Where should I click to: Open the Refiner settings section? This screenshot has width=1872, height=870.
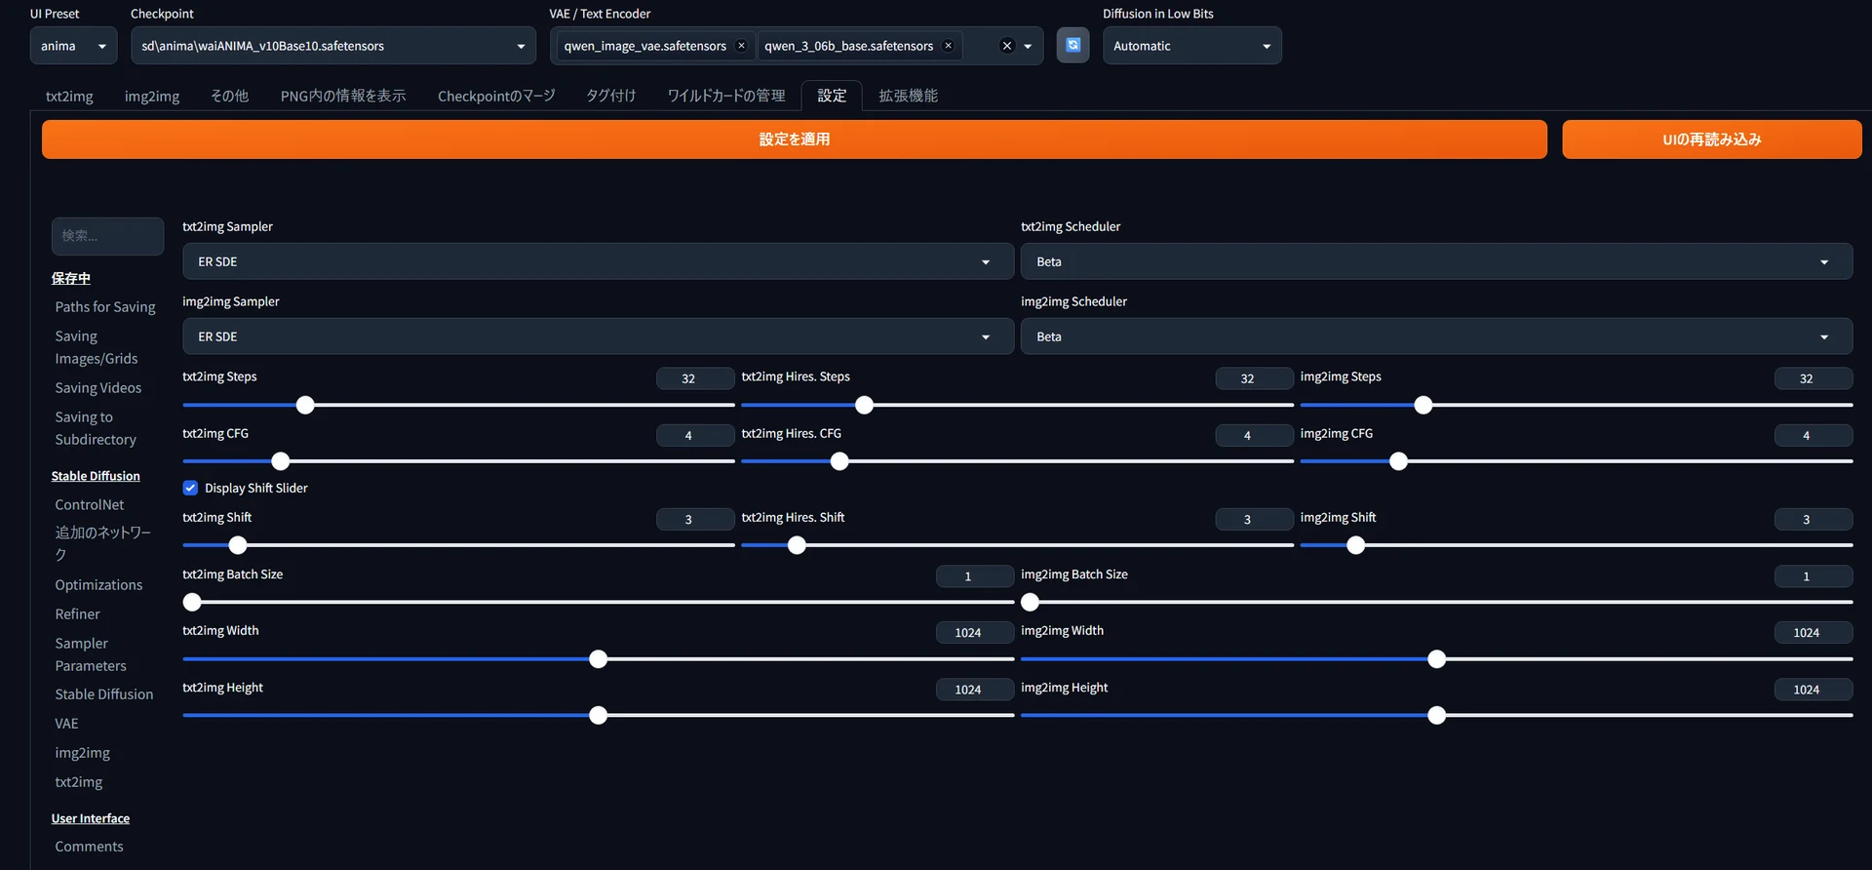click(x=77, y=614)
